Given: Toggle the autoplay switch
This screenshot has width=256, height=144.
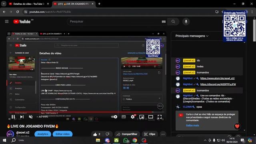Looking at the screenshot, I should pyautogui.click(x=114, y=117).
